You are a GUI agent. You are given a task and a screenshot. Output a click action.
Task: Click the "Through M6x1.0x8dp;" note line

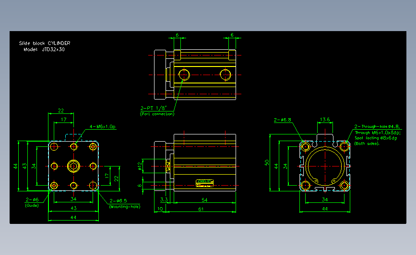point(378,133)
